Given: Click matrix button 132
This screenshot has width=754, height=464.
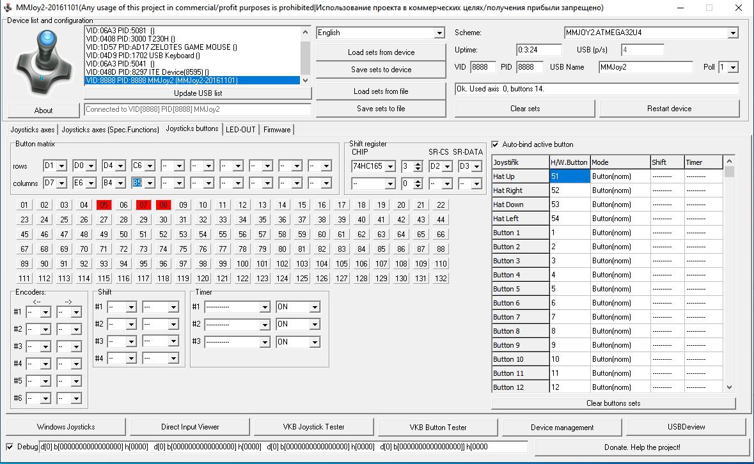Looking at the screenshot, I should [441, 279].
